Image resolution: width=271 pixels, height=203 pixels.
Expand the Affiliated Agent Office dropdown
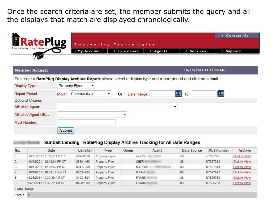[92, 114]
